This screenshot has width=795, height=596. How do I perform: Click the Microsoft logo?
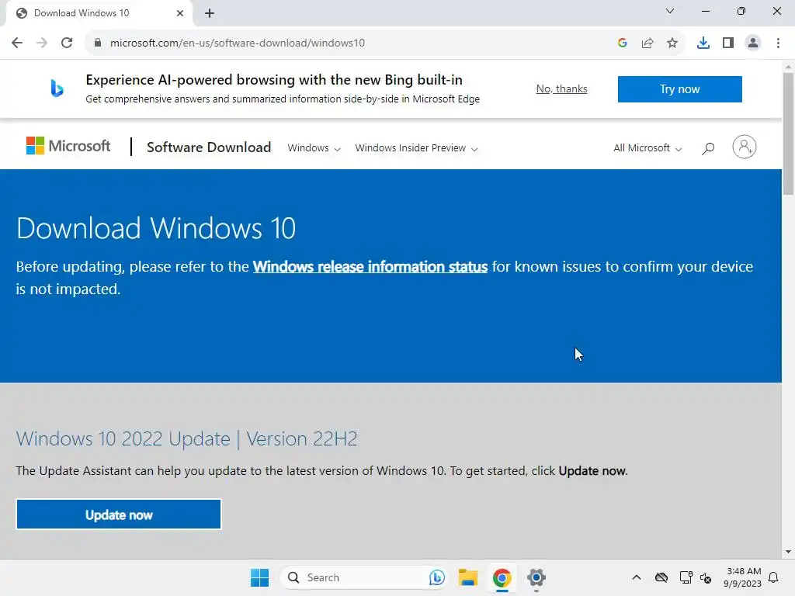(x=68, y=146)
